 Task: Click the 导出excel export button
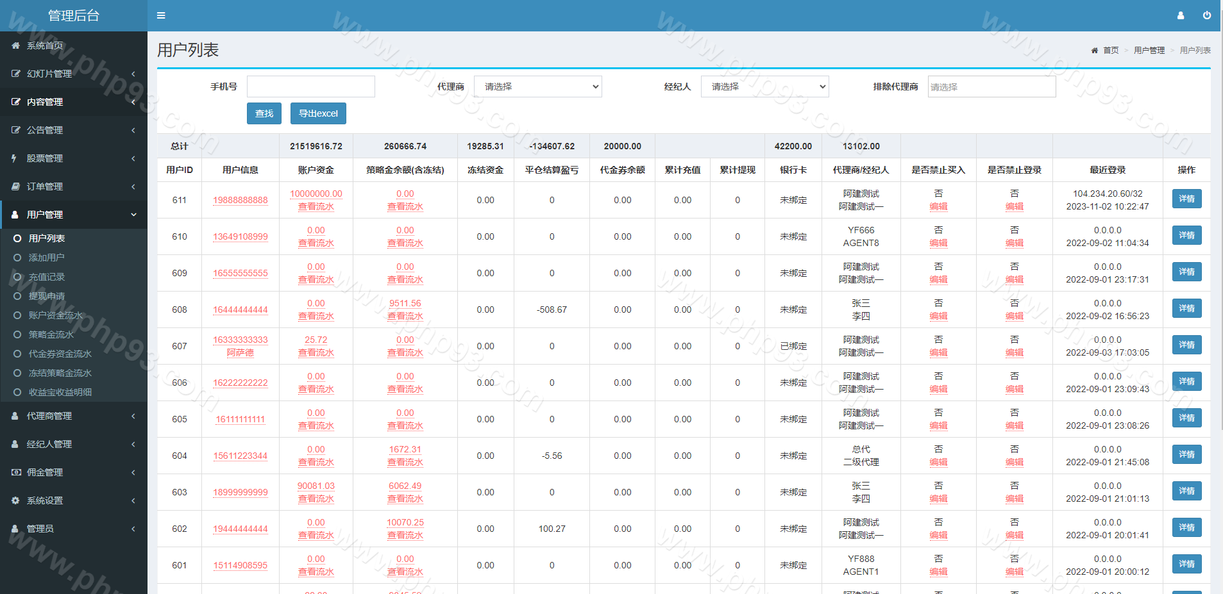(318, 113)
